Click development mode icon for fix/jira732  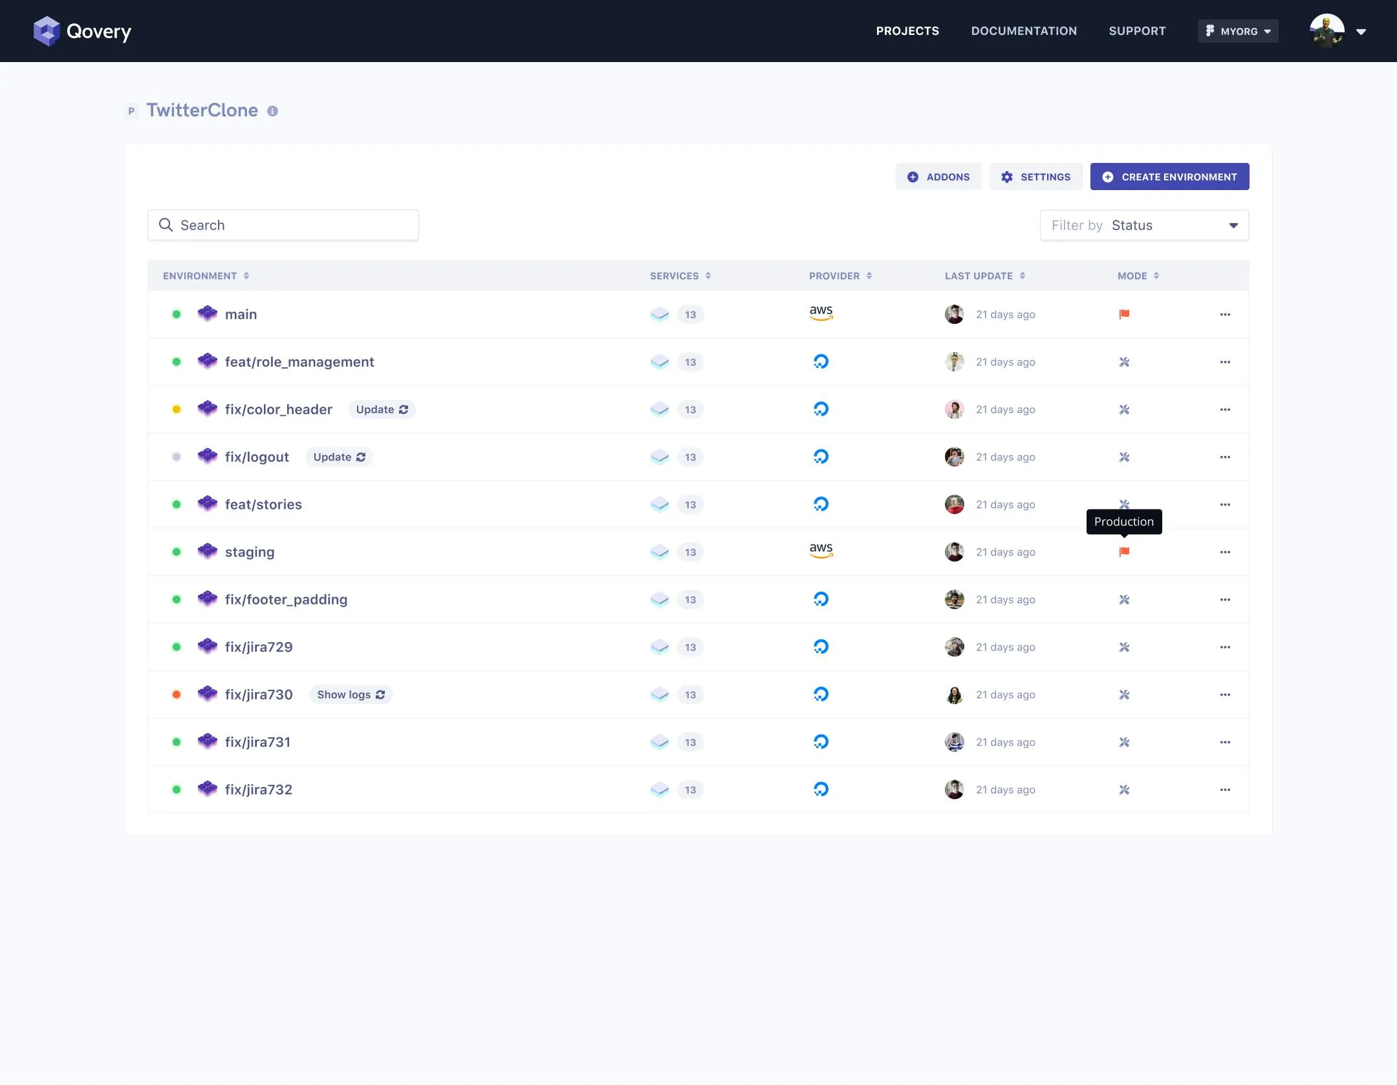click(x=1124, y=790)
